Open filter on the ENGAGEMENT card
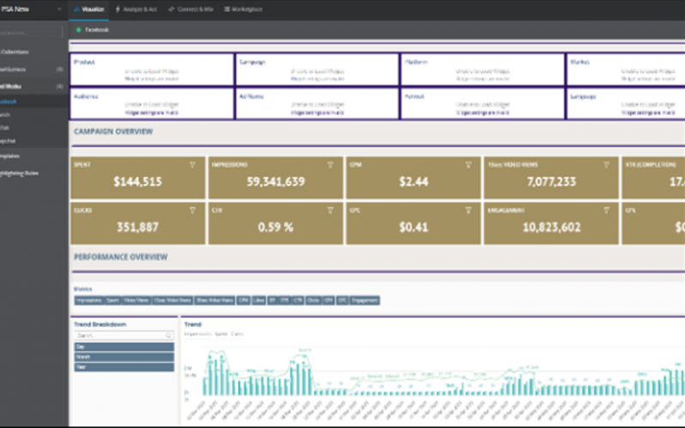Viewport: 685px width, 428px height. [x=608, y=209]
